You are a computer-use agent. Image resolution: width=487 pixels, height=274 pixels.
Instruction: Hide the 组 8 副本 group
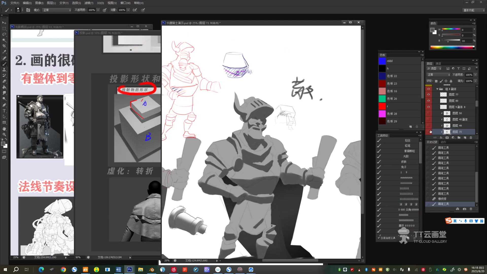click(429, 89)
